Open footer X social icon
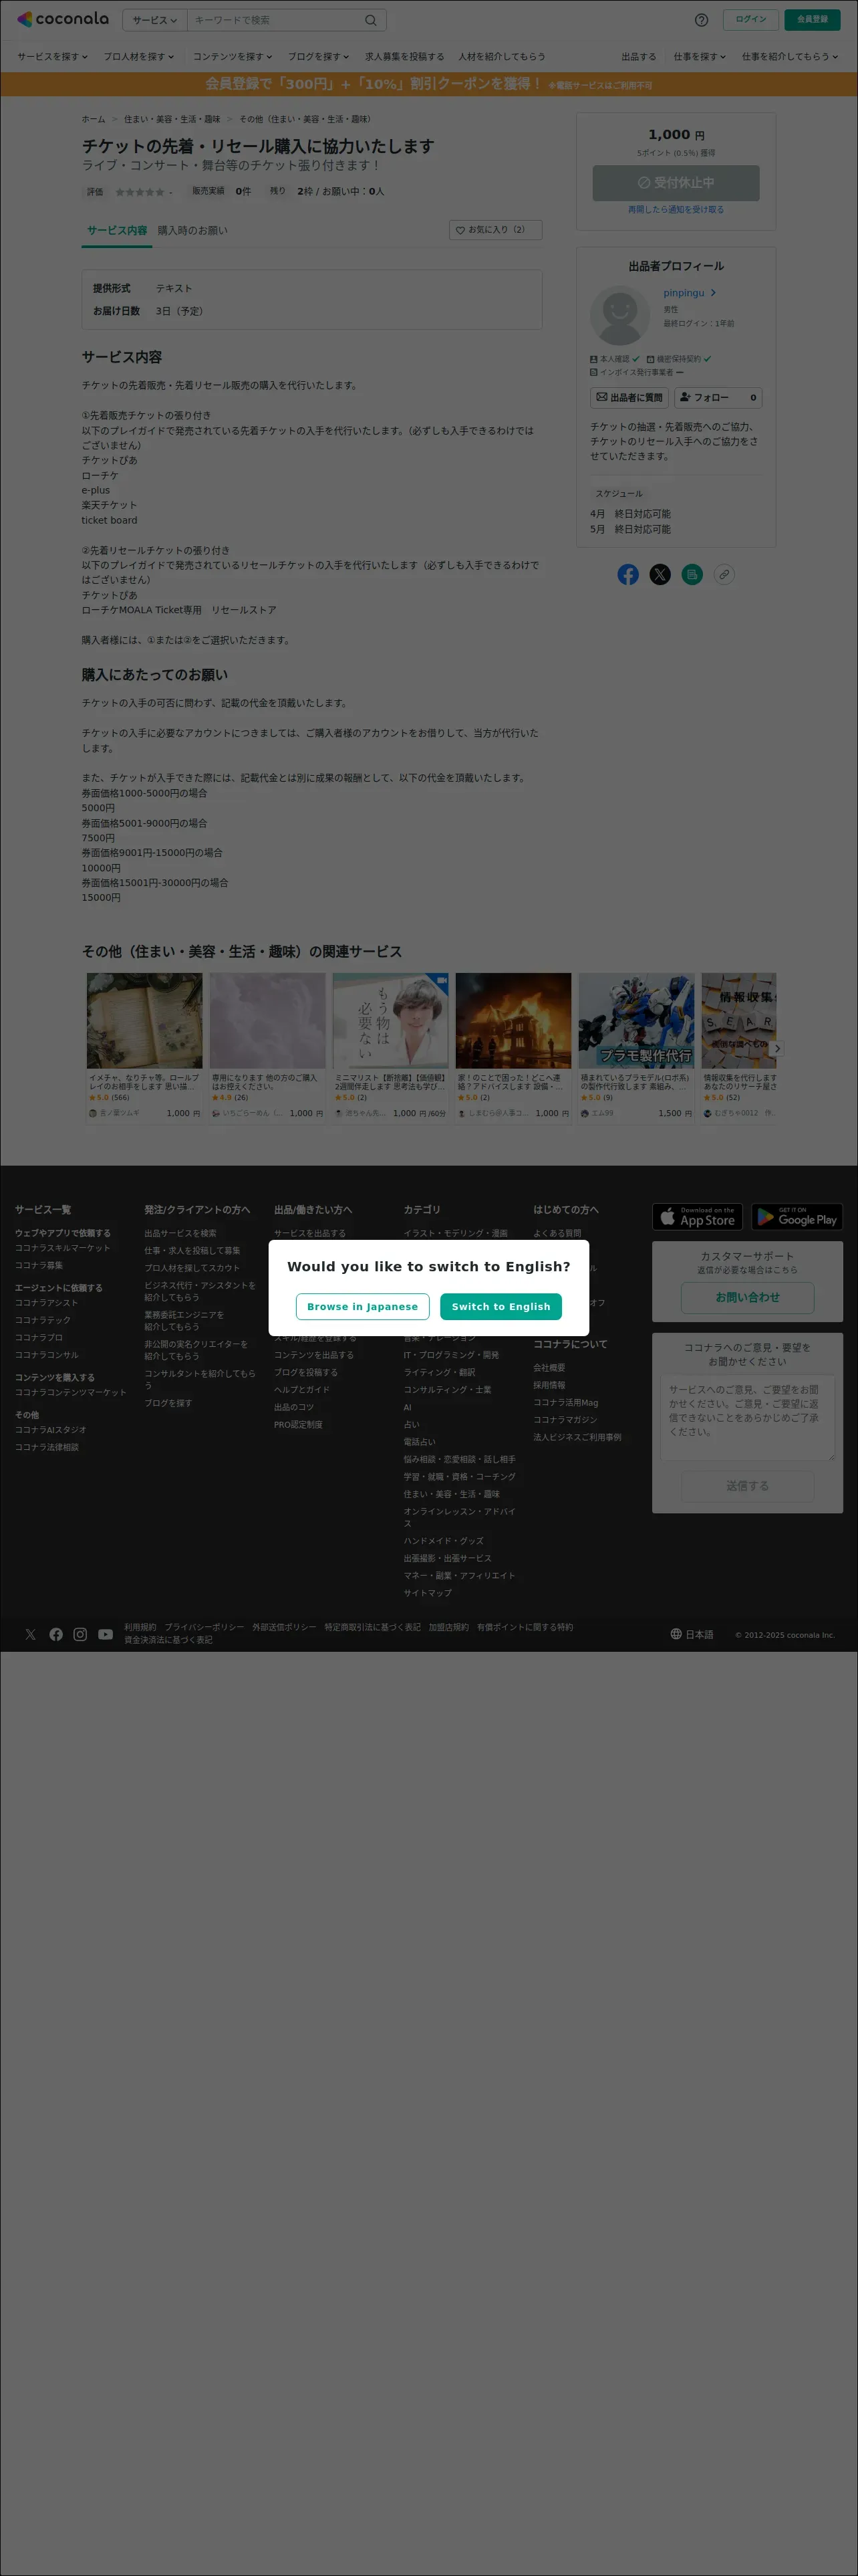This screenshot has width=858, height=2576. pos(31,1634)
